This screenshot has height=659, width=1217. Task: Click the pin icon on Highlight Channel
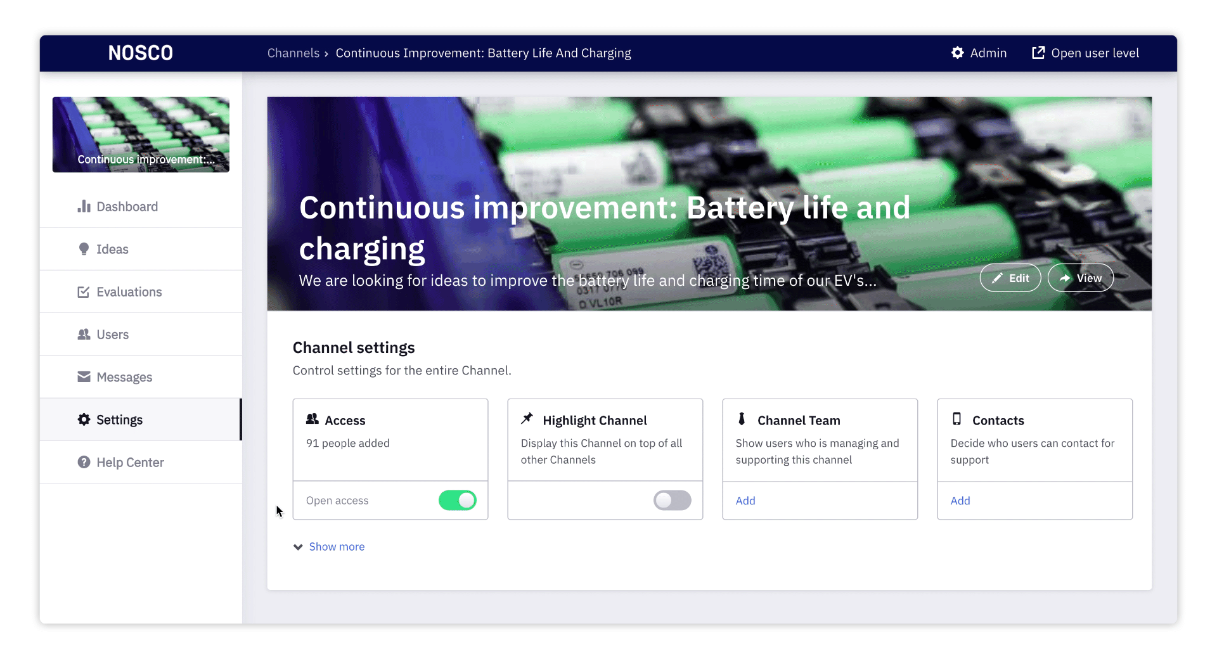click(527, 419)
